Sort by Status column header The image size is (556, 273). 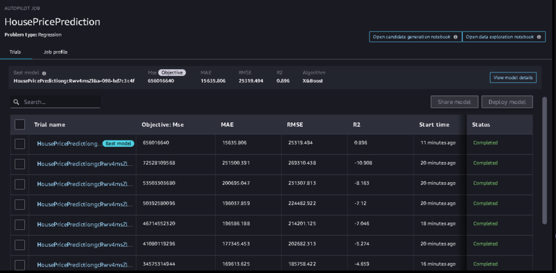pyautogui.click(x=481, y=125)
